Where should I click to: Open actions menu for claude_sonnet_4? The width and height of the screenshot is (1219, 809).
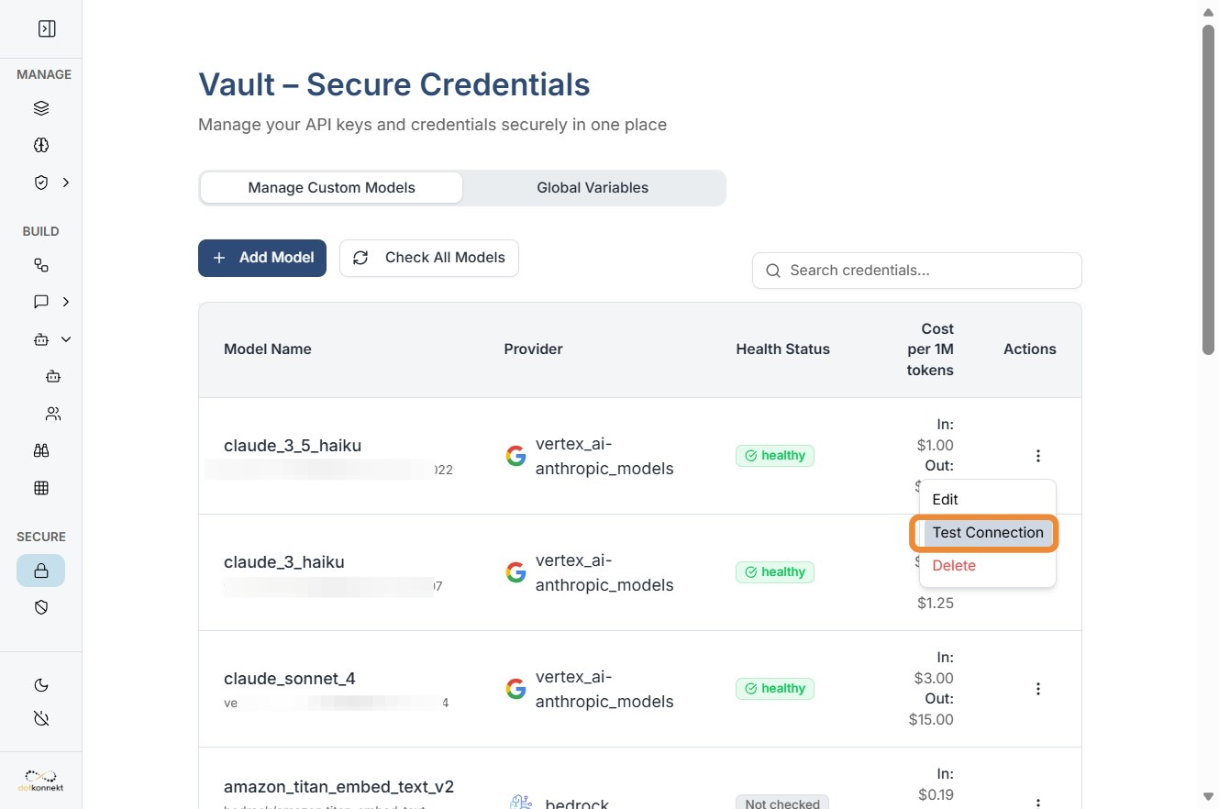(1038, 689)
